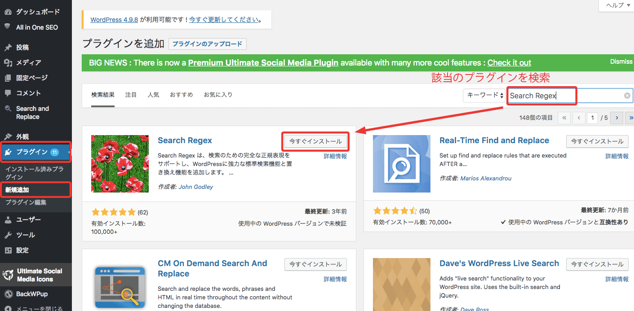Install the Search Regex plugin now

tap(315, 141)
